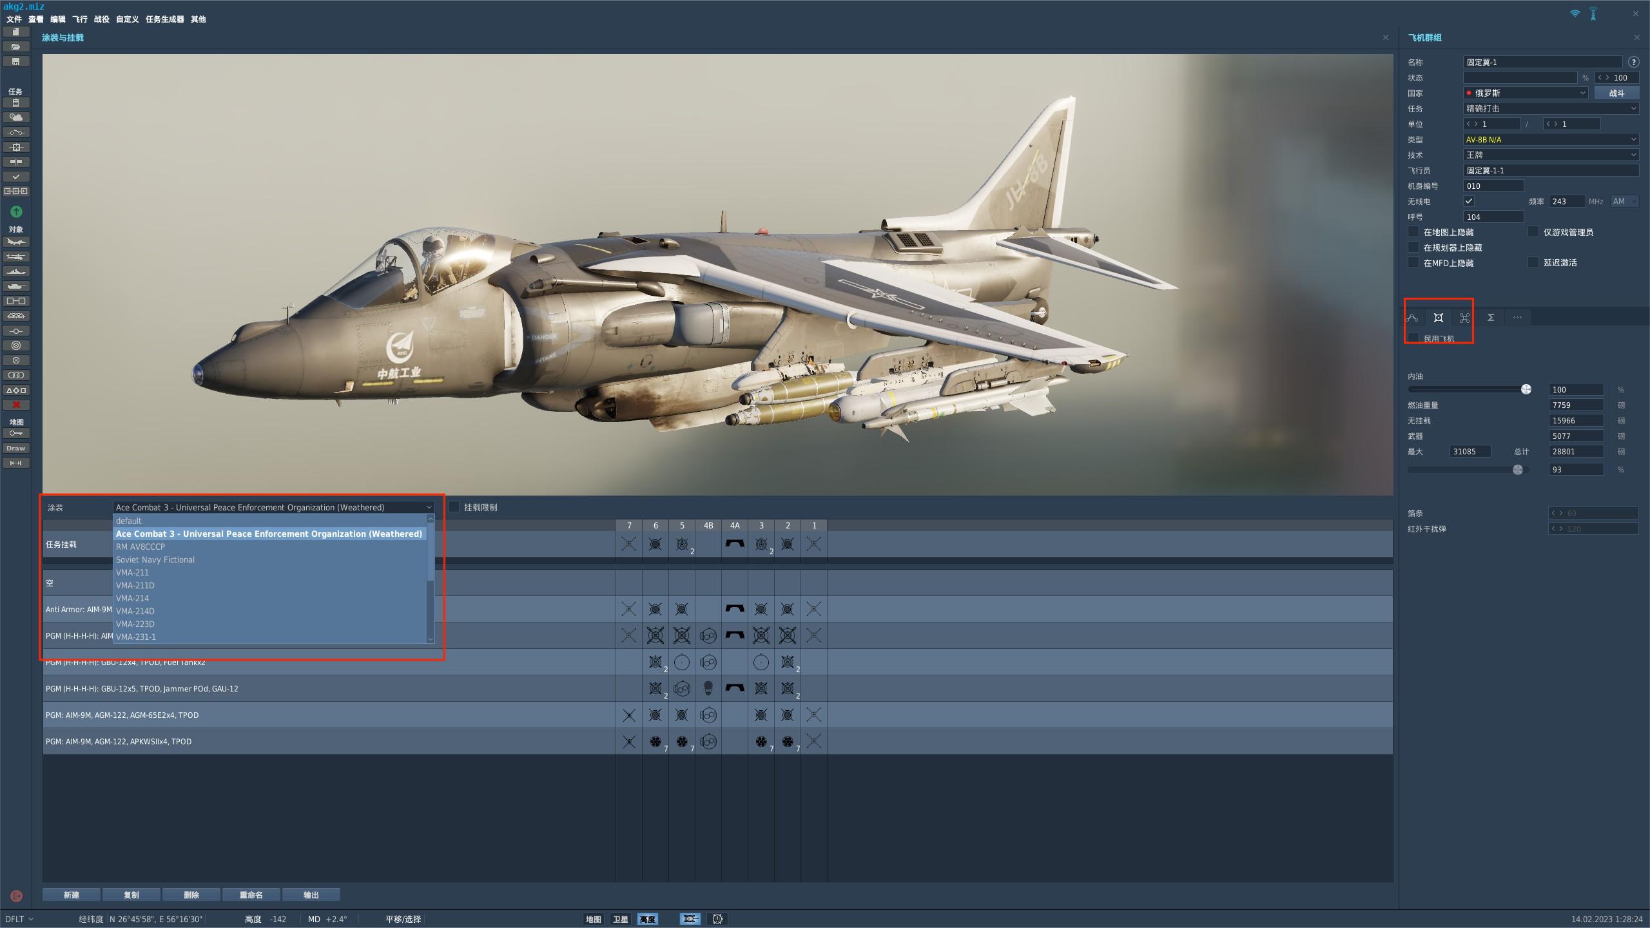Click the help question mark icon
Image resolution: width=1650 pixels, height=928 pixels.
[1633, 62]
